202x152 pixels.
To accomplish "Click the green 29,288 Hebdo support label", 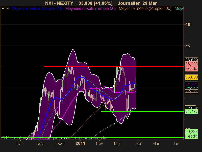I will (x=191, y=134).
